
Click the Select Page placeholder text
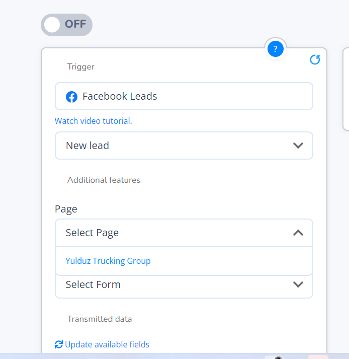pos(92,233)
